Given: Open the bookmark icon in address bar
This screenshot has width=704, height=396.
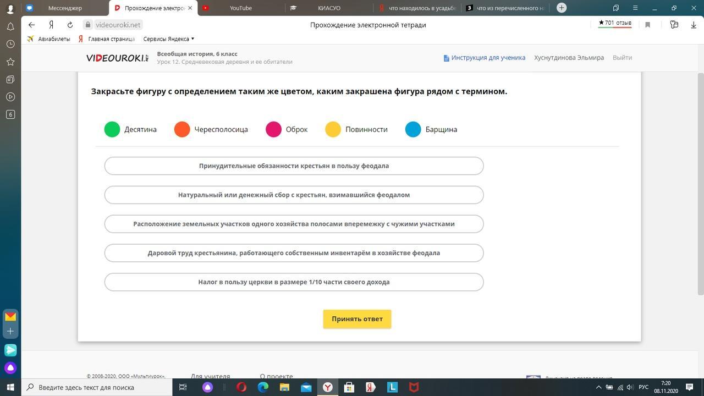Looking at the screenshot, I should tap(647, 25).
